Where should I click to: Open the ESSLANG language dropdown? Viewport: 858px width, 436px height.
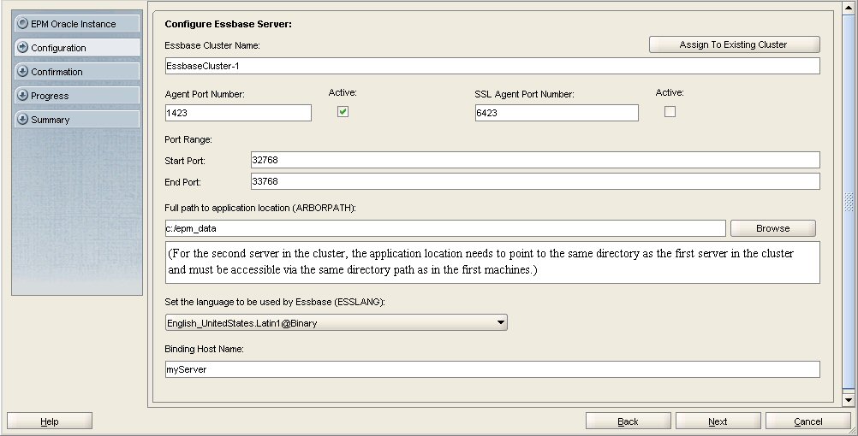tap(336, 322)
